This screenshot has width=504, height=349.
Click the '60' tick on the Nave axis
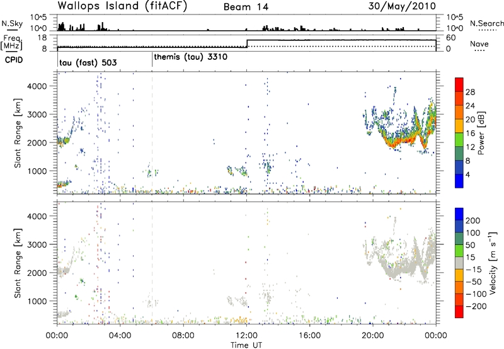(x=451, y=38)
